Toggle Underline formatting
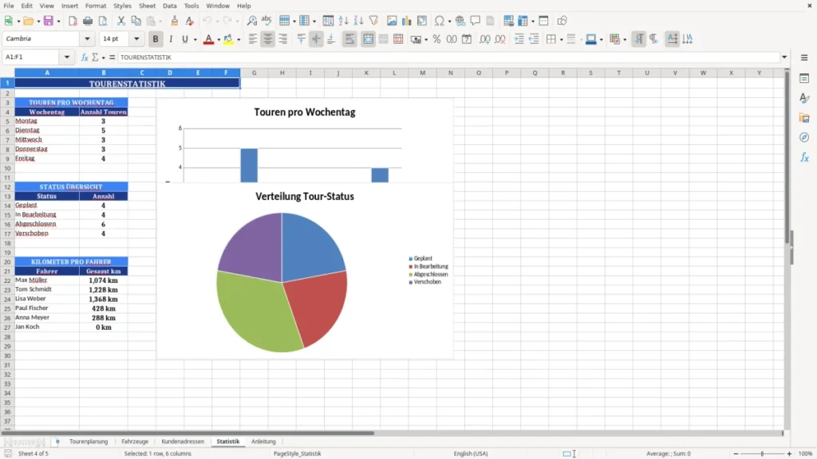817x459 pixels. pos(184,39)
